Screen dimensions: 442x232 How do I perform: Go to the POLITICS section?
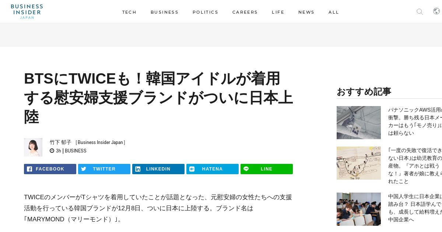coord(206,12)
